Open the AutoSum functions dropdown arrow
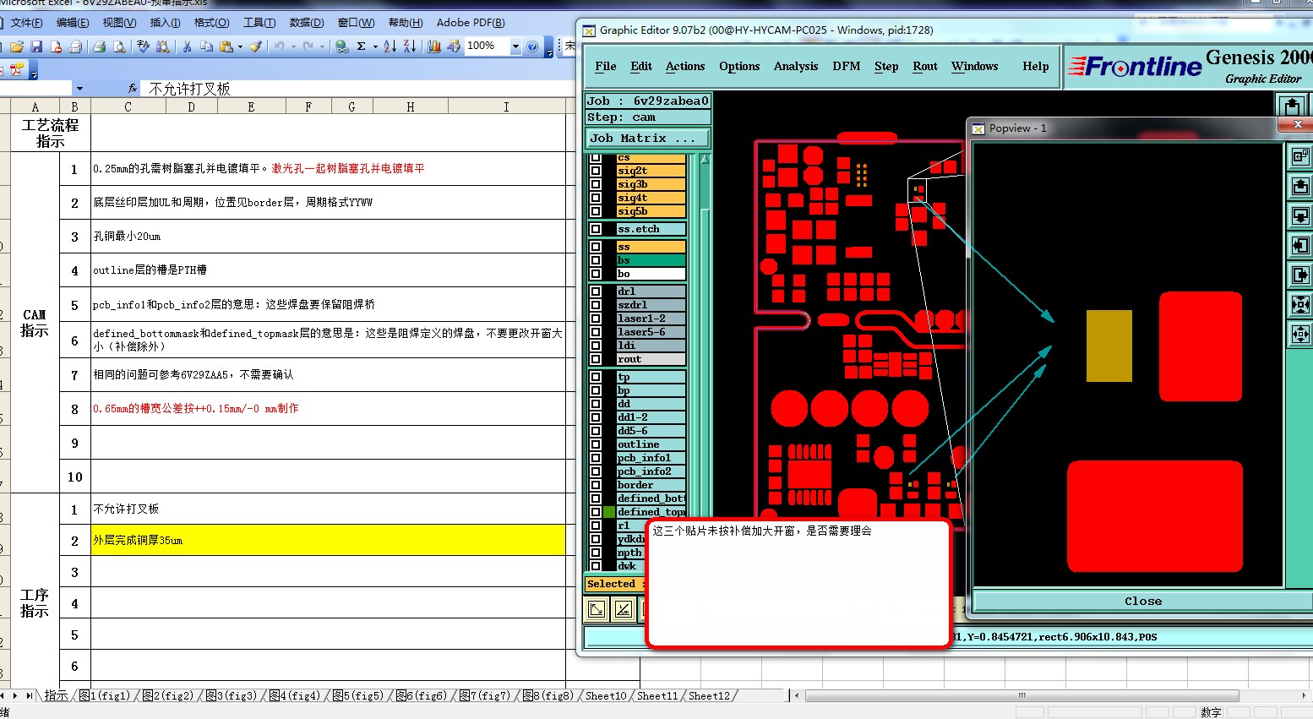The height and width of the screenshot is (719, 1313). [x=375, y=46]
